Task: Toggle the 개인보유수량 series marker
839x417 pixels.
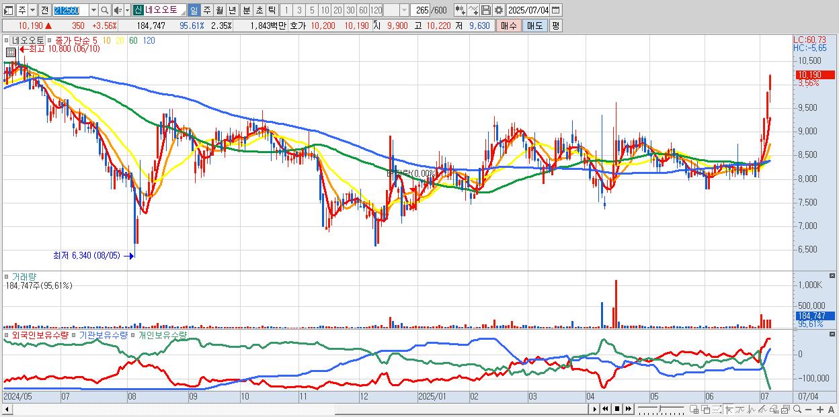Action: coord(133,334)
